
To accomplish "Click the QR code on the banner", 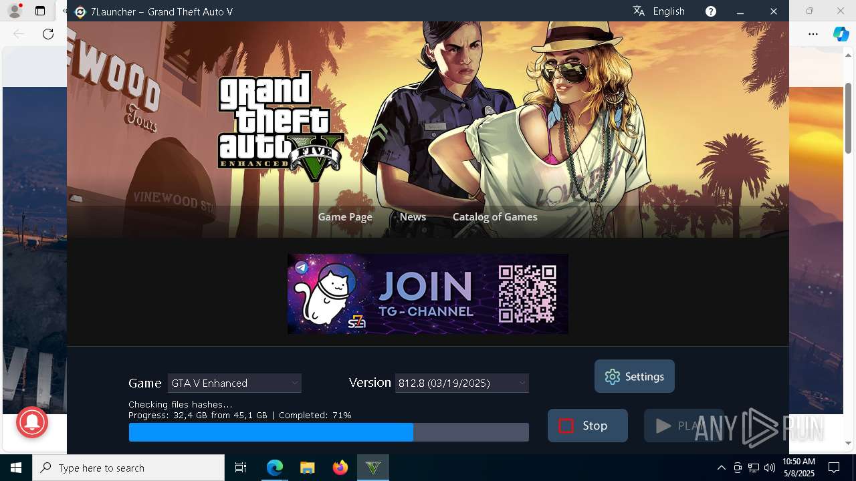I will coord(528,294).
